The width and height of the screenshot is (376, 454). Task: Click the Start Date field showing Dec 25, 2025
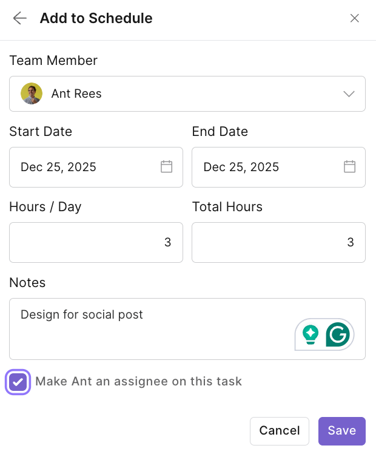[x=59, y=167]
